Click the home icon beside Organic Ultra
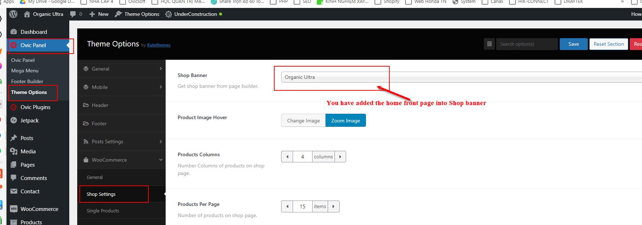The height and width of the screenshot is (225, 642). 27,14
